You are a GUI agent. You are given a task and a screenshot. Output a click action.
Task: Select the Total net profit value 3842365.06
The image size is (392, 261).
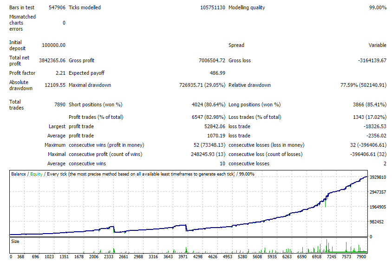tap(52, 60)
